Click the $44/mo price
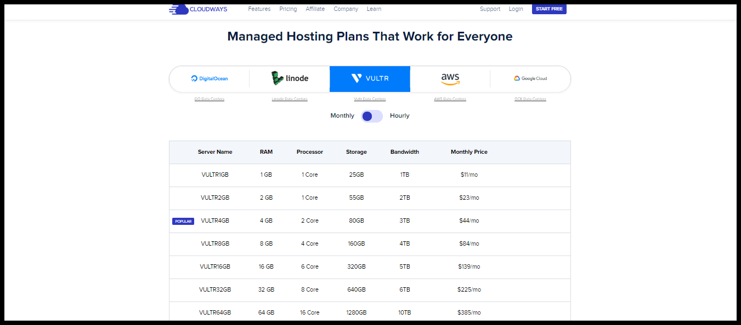 tap(469, 221)
